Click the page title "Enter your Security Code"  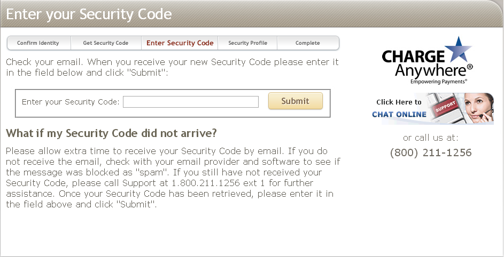point(89,14)
